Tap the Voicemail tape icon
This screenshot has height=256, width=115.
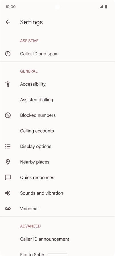click(8, 209)
